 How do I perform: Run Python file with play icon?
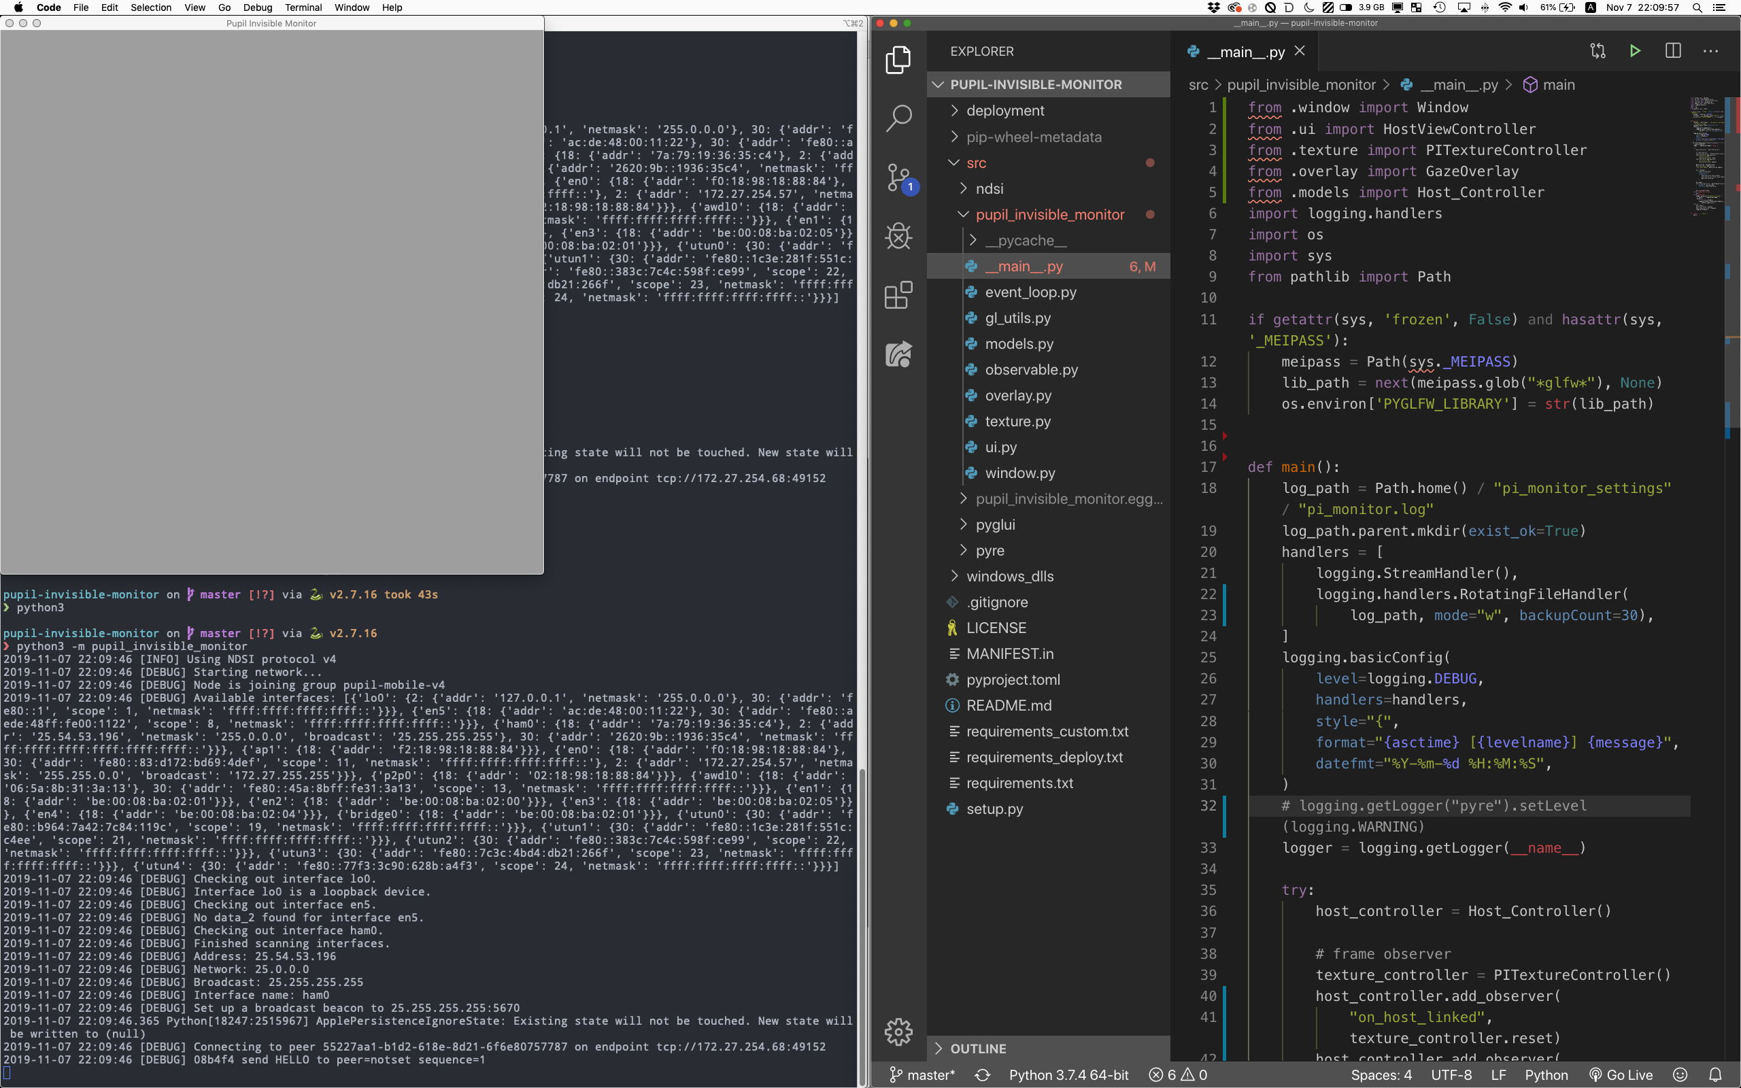(x=1634, y=51)
